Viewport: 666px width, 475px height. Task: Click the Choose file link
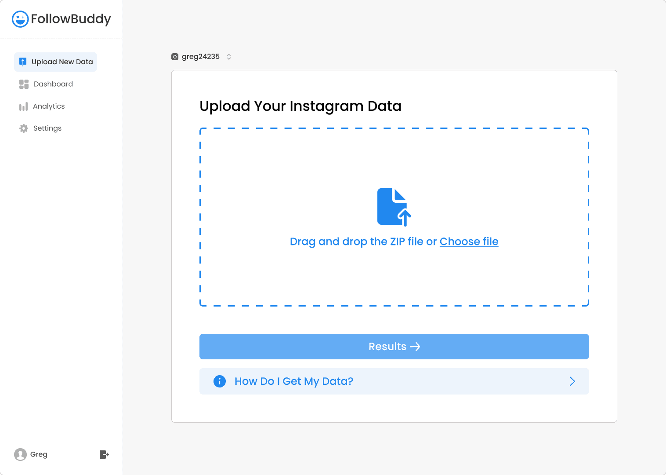pos(469,241)
